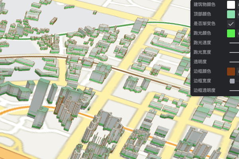Open the 边框颜色 brown color swatch
239x159 pixels.
pos(231,72)
